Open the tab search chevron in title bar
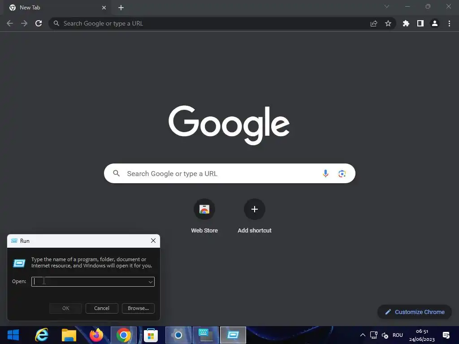The image size is (459, 344). pos(387,6)
